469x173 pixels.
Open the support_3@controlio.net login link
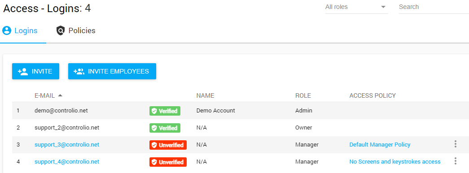point(67,145)
